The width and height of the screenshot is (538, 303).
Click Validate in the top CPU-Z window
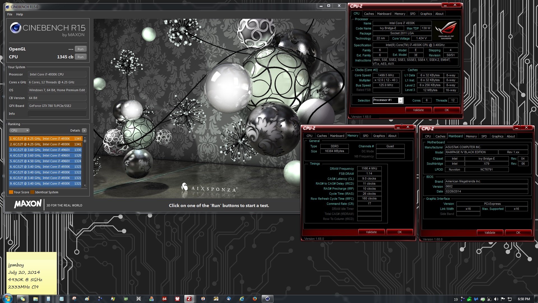click(x=418, y=110)
